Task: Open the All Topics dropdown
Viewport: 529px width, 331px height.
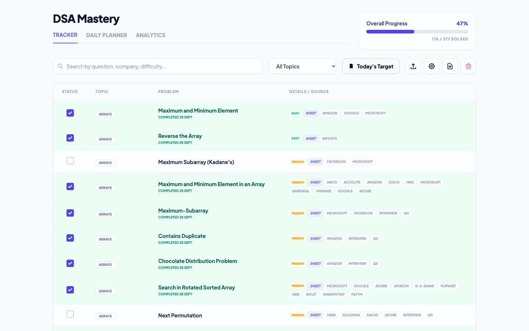Action: 302,66
